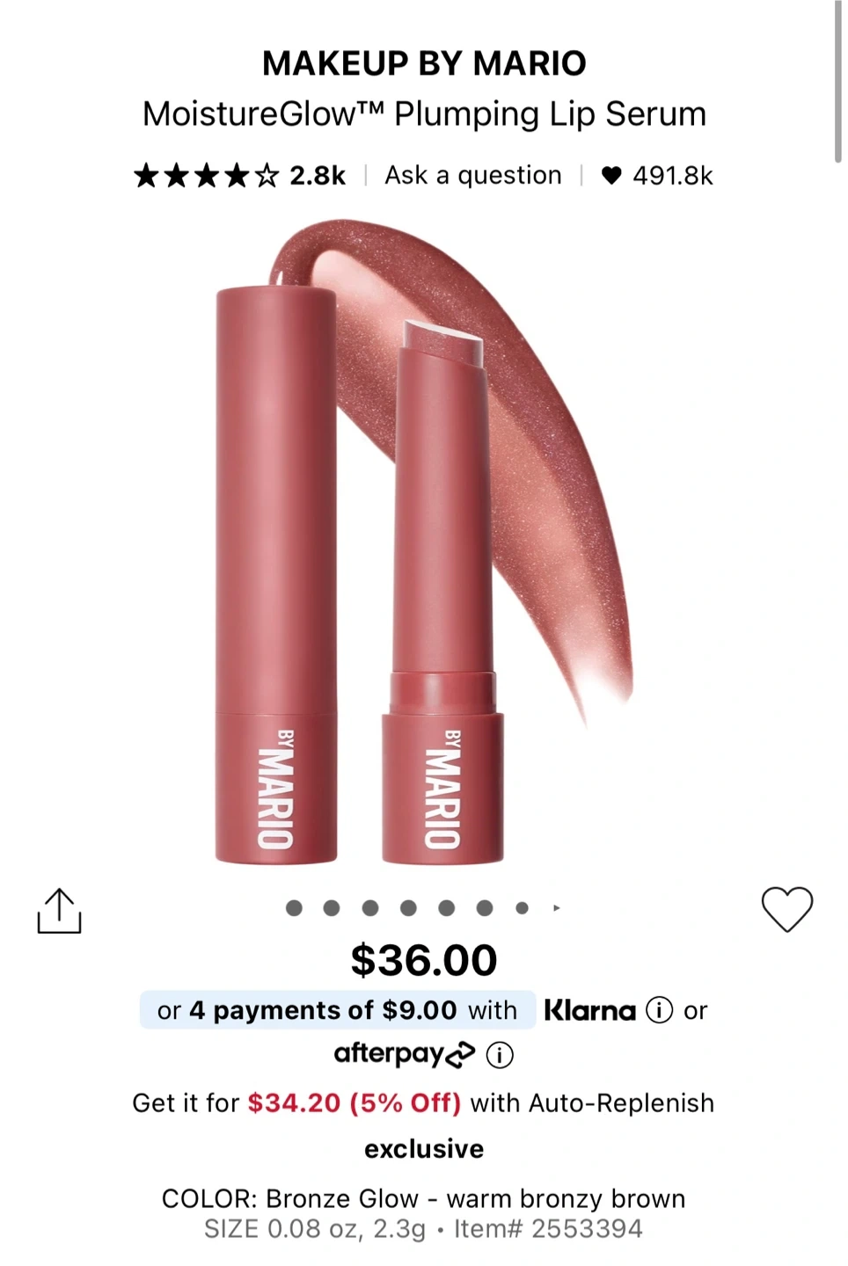Tap the carousel play arrow indicator
This screenshot has width=848, height=1266.
pyautogui.click(x=557, y=908)
